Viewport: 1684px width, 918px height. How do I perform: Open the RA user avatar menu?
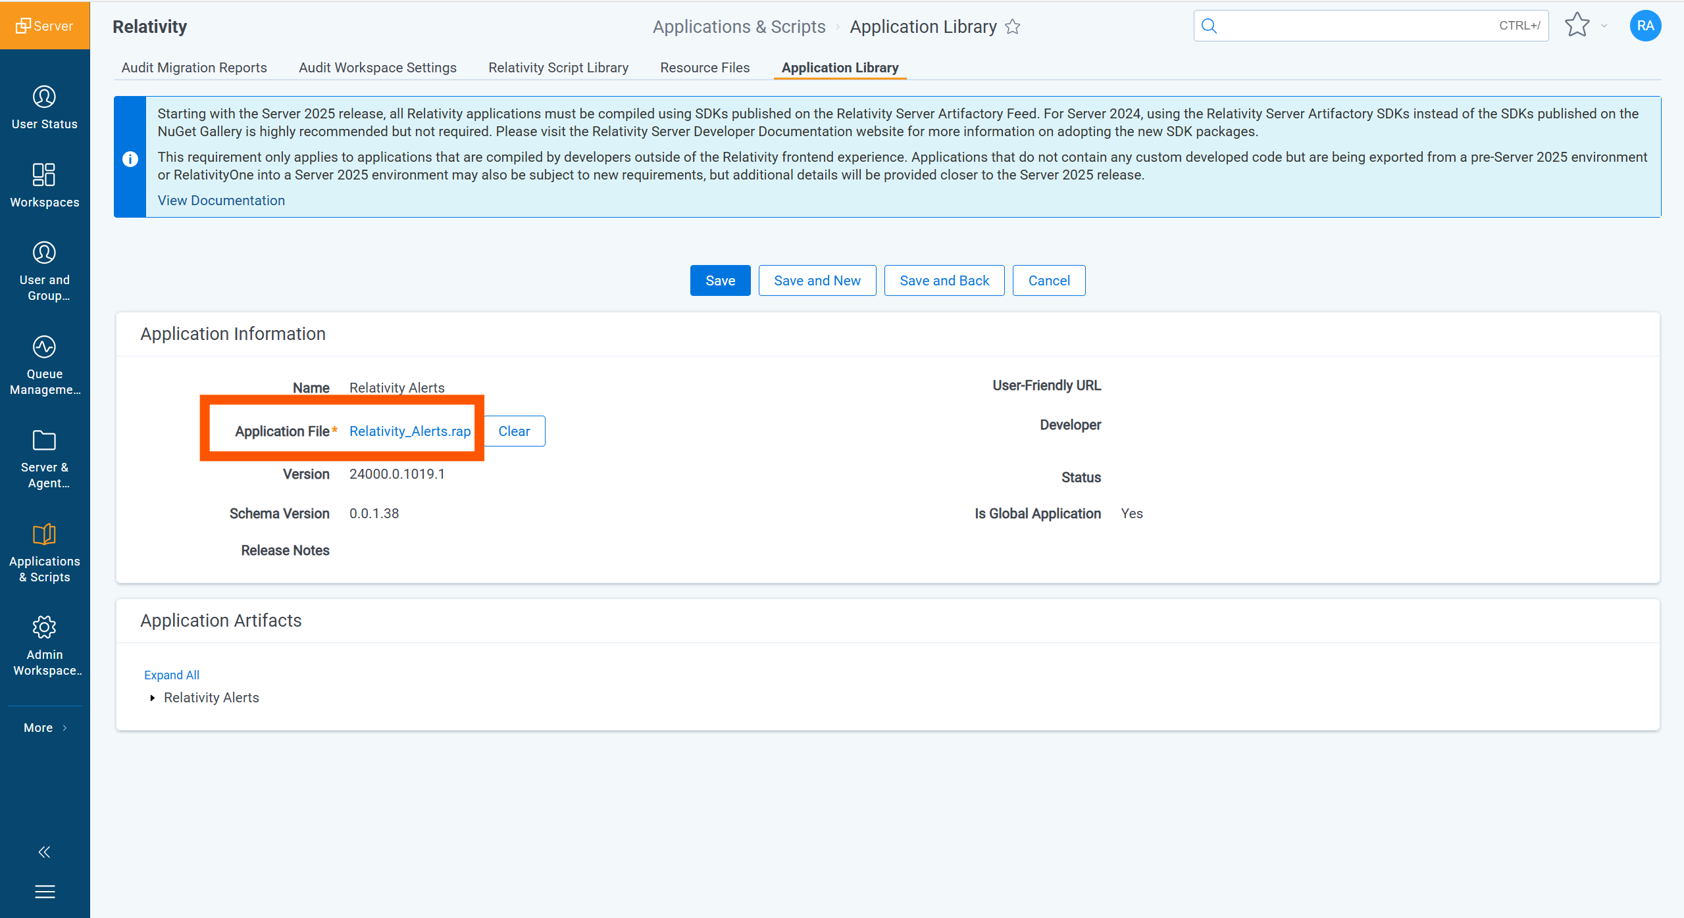point(1645,26)
